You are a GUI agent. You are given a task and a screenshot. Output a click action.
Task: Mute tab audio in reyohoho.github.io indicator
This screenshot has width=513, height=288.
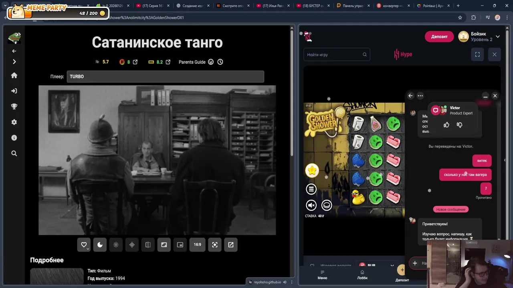(x=285, y=282)
